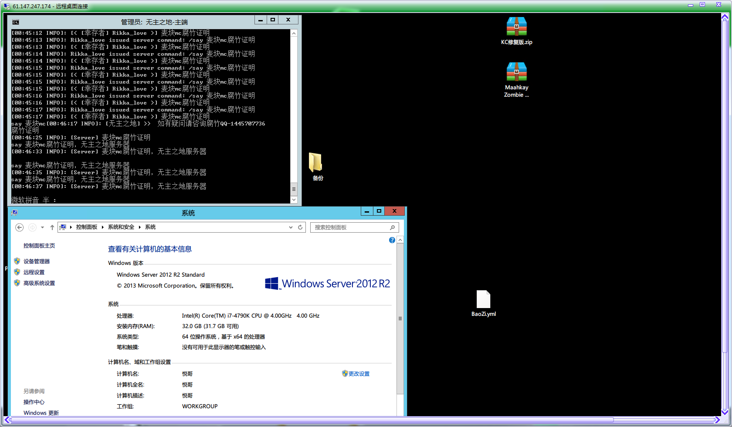Image resolution: width=732 pixels, height=427 pixels.
Task: Click console window system menu icon
Action: pos(16,22)
